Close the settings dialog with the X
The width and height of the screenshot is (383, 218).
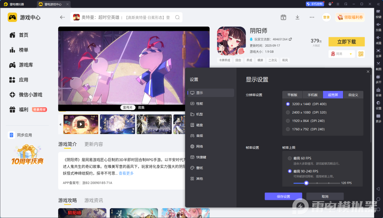(x=368, y=72)
